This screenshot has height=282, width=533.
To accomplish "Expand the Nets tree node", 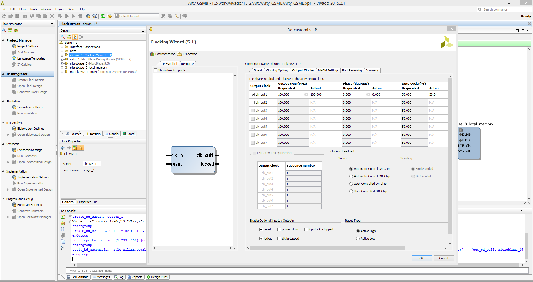I will [x=62, y=51].
